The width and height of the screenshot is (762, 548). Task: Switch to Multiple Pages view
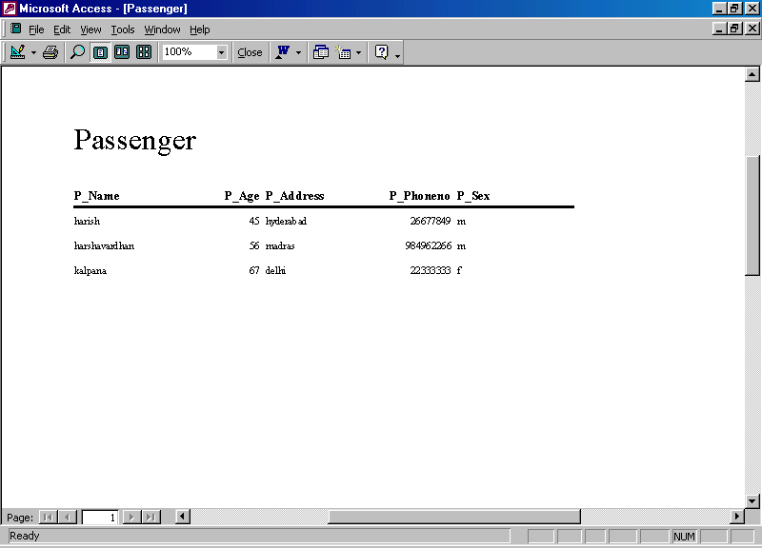144,52
